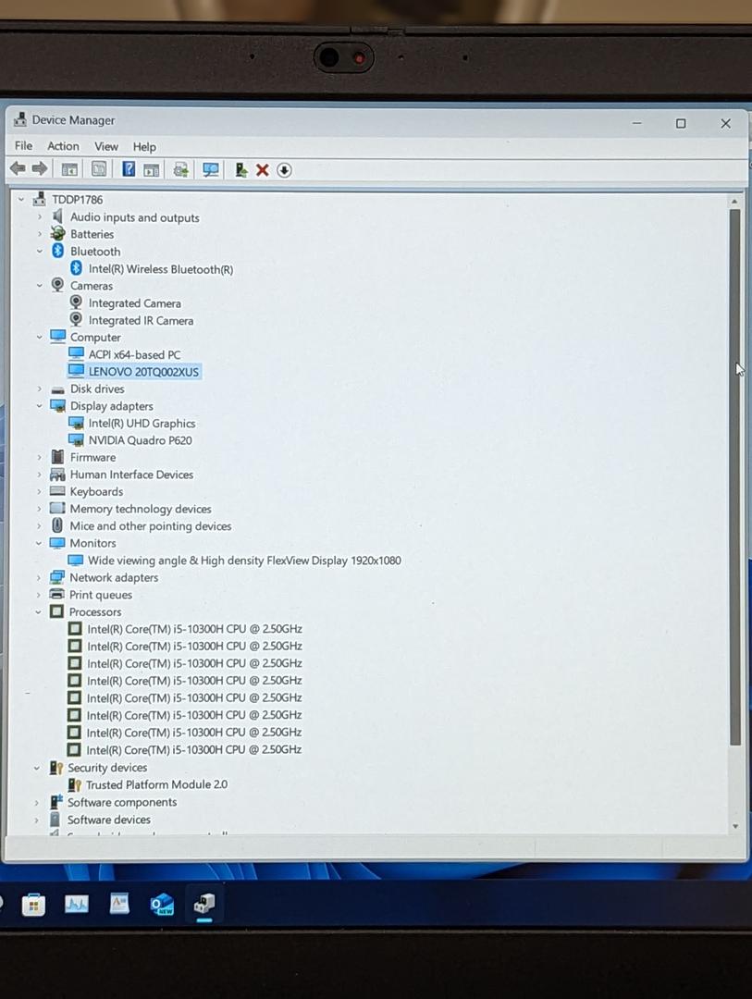Open the taskbar app left of Outlook
Viewport: 752px width, 999px height.
(119, 904)
